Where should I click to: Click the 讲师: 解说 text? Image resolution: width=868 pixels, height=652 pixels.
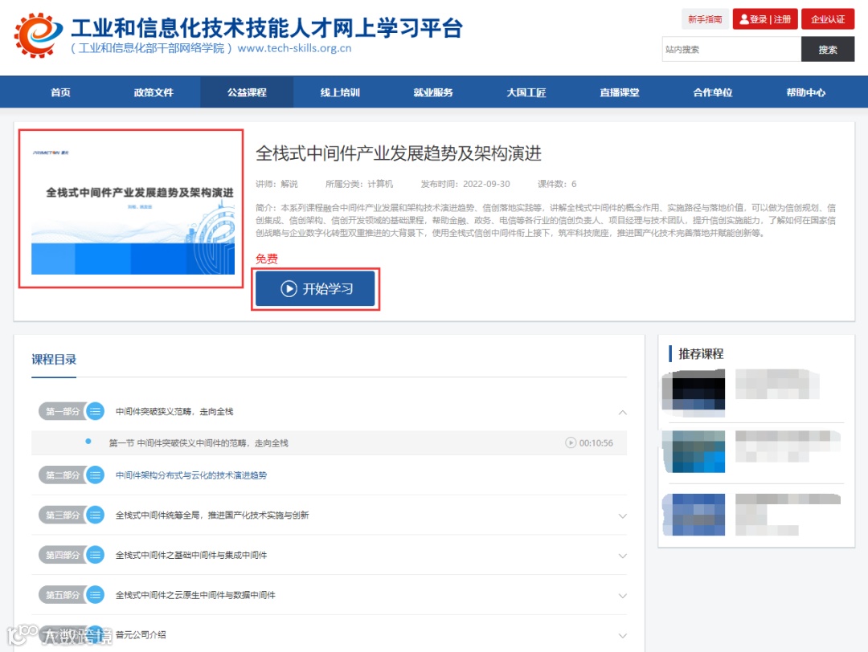(276, 184)
